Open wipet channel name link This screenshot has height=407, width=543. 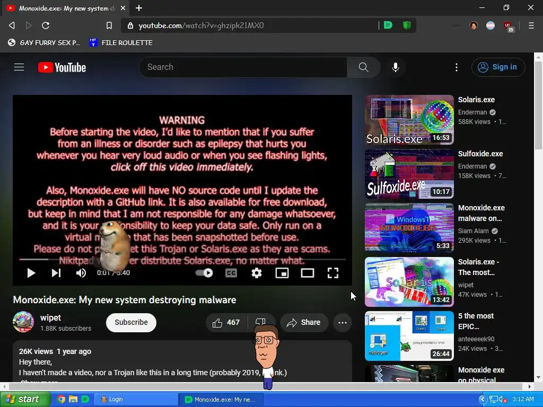[x=50, y=318]
